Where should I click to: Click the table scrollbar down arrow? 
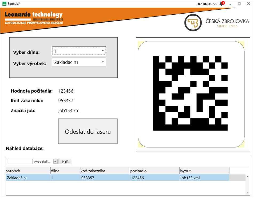[248, 193]
